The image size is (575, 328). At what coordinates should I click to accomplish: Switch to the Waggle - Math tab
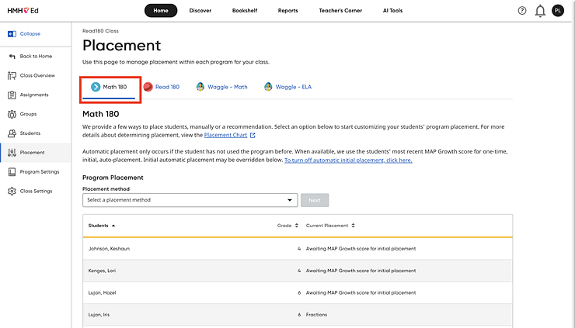[x=222, y=87]
